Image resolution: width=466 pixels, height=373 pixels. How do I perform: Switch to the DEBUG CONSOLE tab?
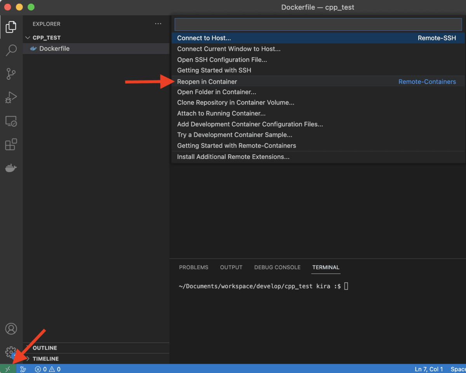point(277,267)
